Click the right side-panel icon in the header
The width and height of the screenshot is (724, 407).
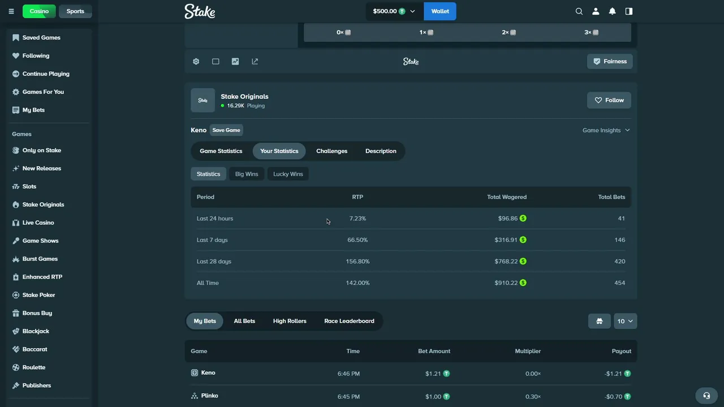628,11
